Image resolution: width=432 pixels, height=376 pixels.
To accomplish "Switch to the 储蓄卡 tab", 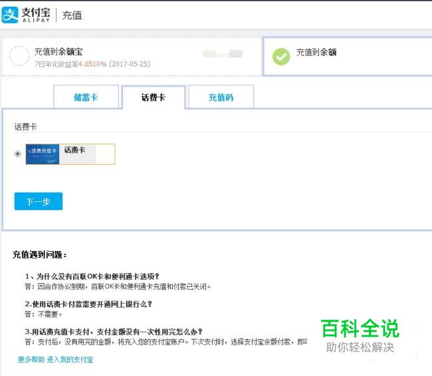I will tap(86, 97).
